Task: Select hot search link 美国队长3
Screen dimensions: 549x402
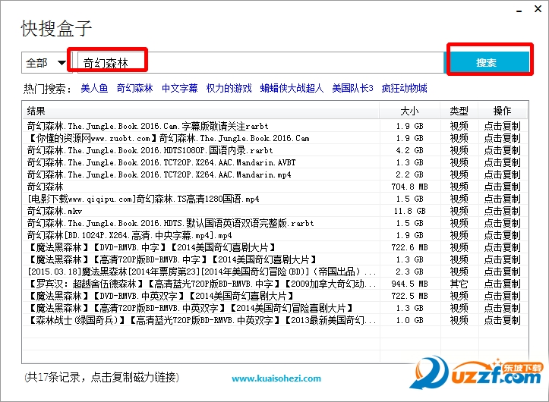Action: click(x=352, y=88)
